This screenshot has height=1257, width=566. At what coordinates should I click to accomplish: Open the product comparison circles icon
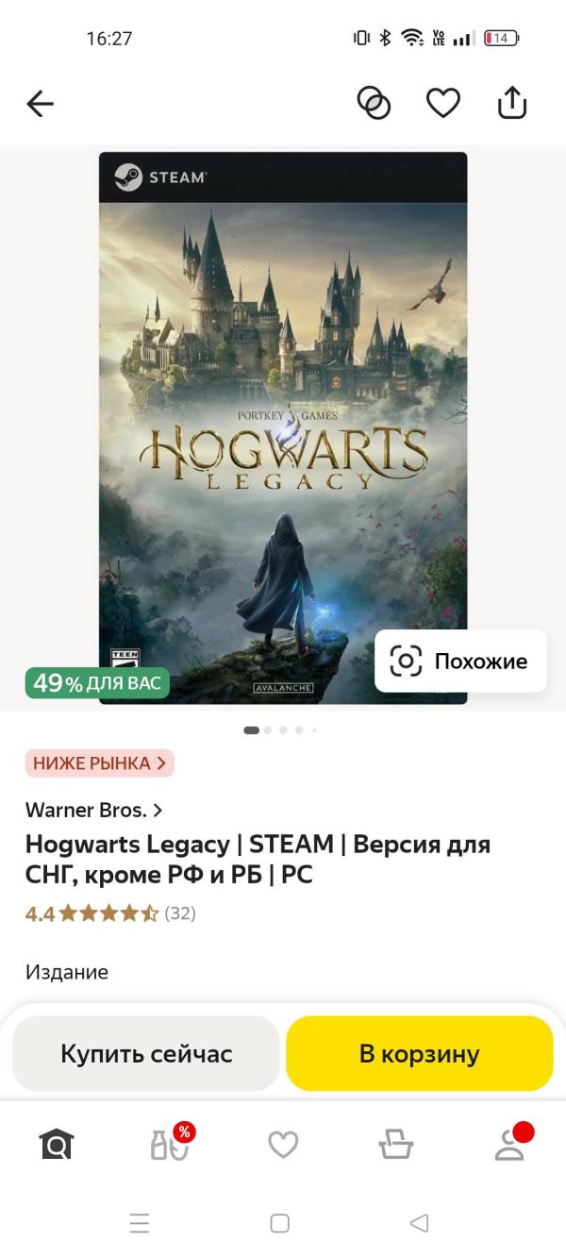(x=374, y=103)
